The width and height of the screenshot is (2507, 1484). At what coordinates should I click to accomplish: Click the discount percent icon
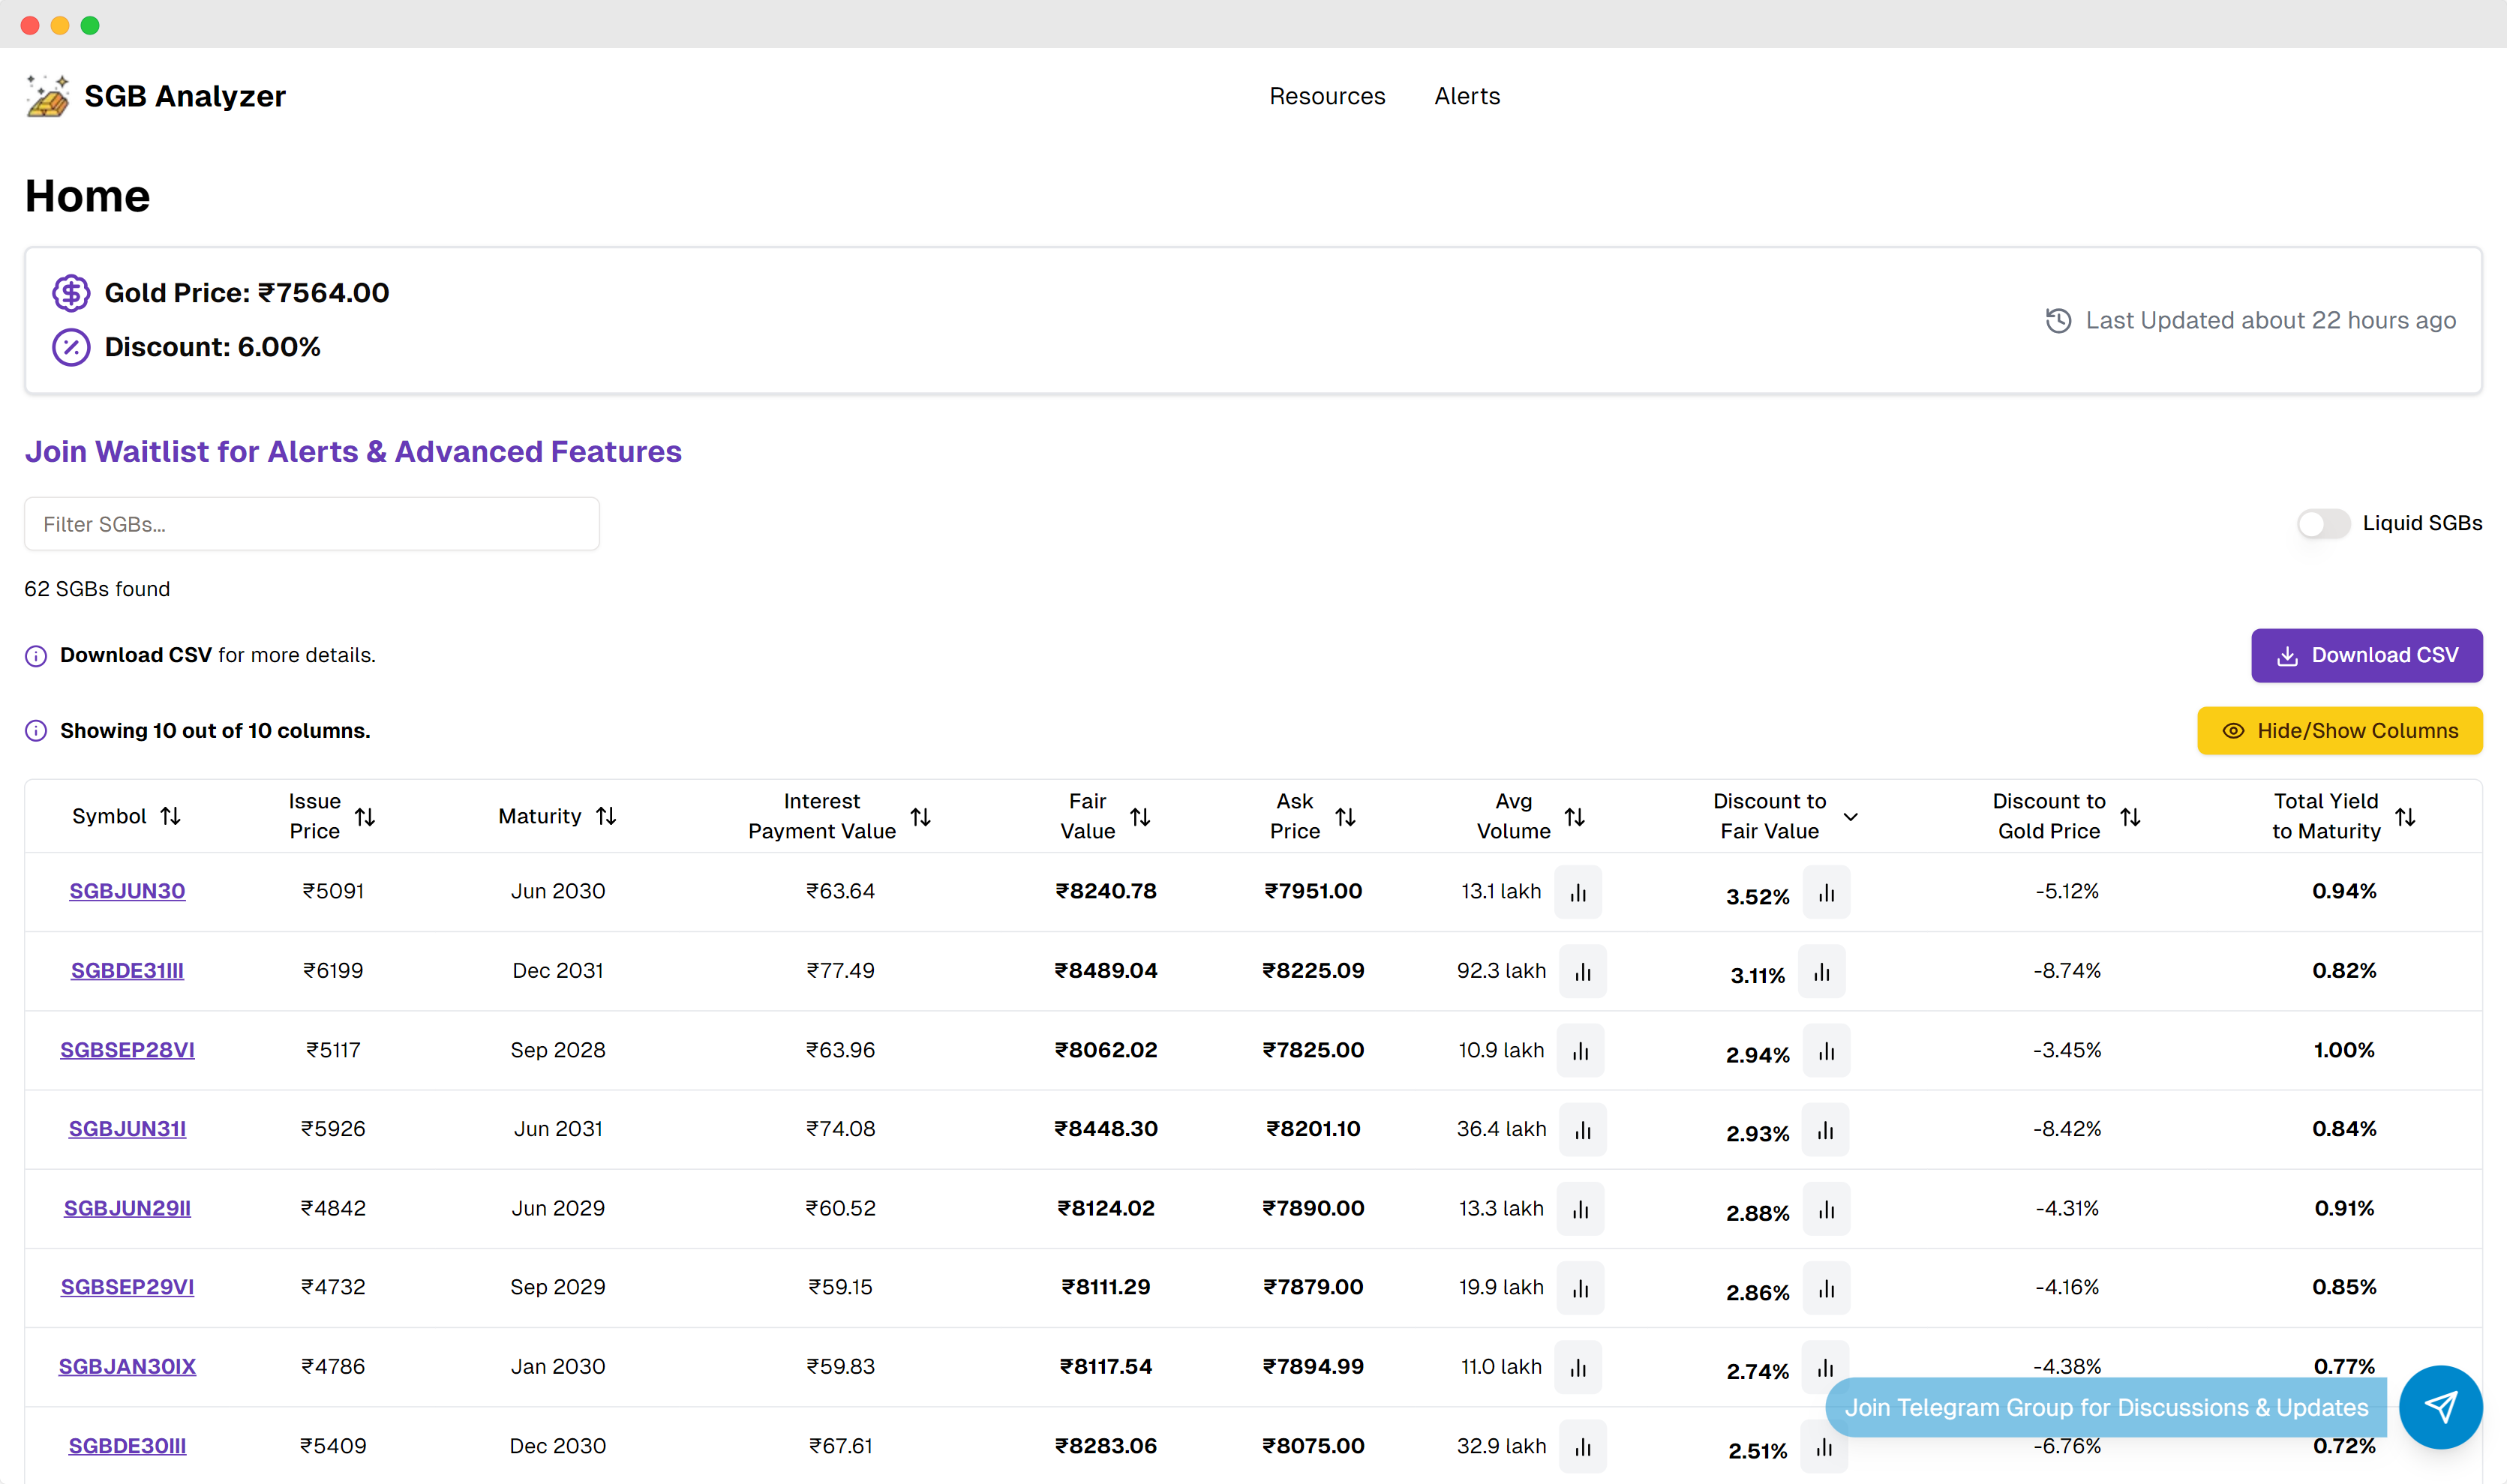point(71,347)
